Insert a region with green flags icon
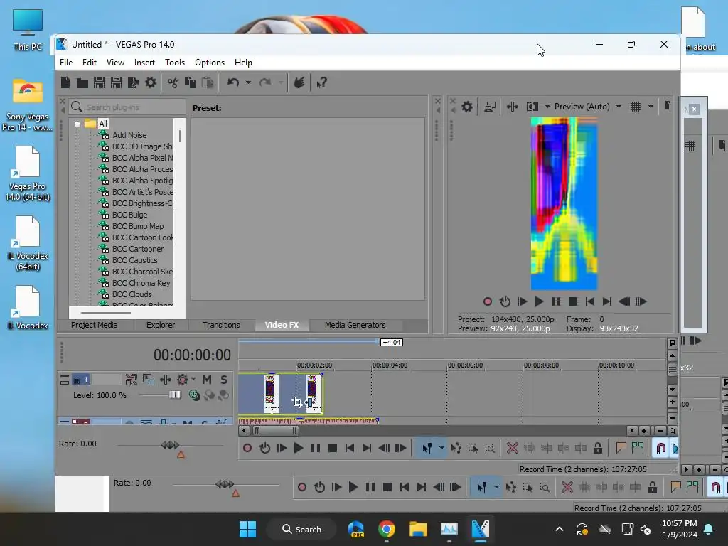728x546 pixels. 638,448
